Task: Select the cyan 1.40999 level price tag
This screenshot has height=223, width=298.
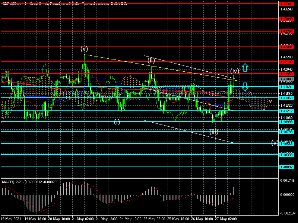Action: point(286,122)
